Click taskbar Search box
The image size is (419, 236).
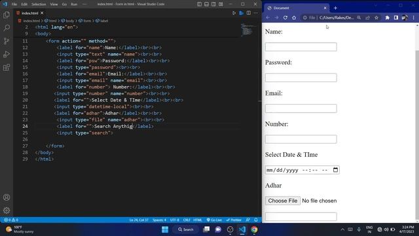186,229
